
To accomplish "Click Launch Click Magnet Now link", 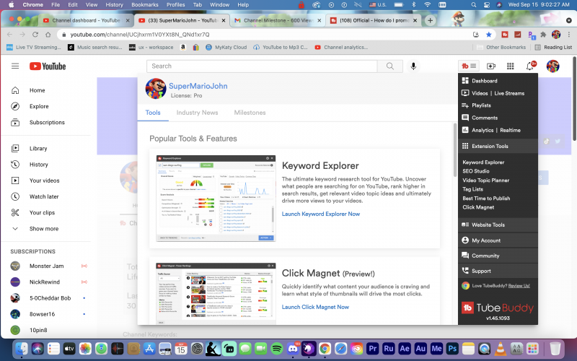I will 315,307.
